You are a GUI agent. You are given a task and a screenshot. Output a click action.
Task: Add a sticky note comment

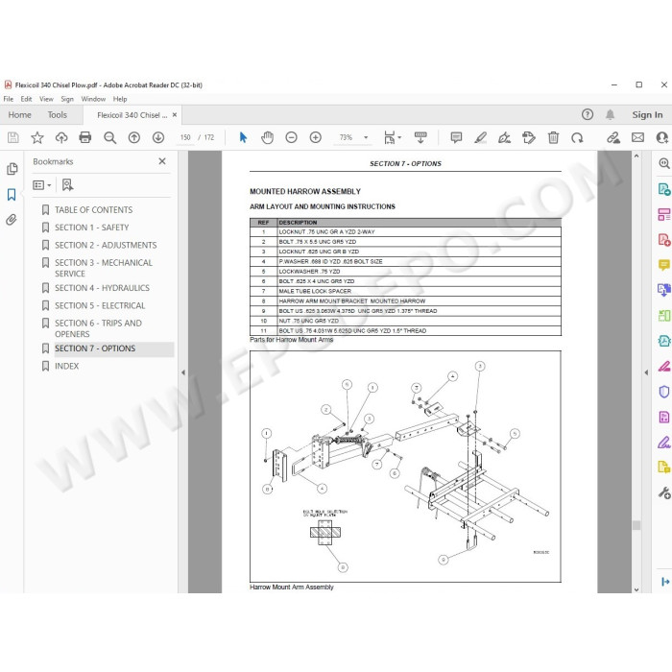(456, 137)
